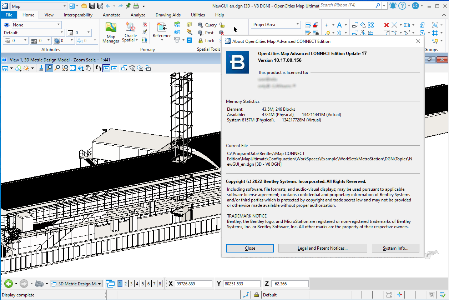
Task: Click the Undo arrow
Action: tap(108, 6)
